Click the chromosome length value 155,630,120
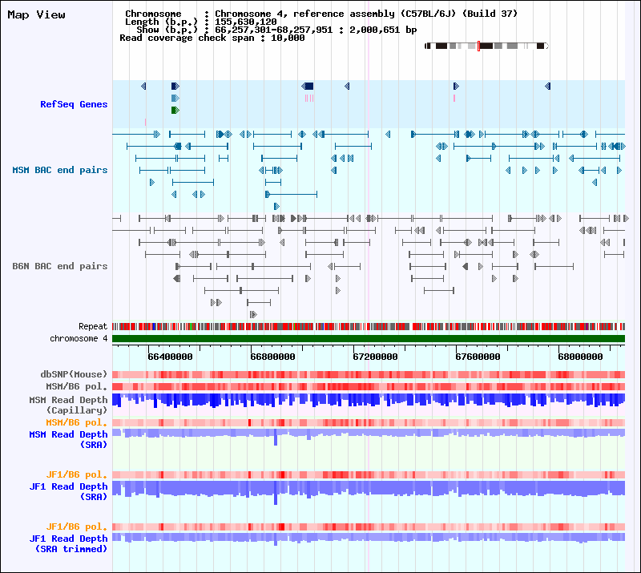Viewport: 641px width, 573px height. point(246,22)
